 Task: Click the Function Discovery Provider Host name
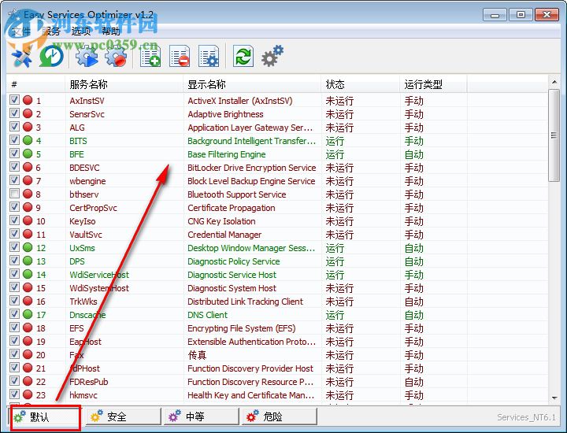click(250, 368)
